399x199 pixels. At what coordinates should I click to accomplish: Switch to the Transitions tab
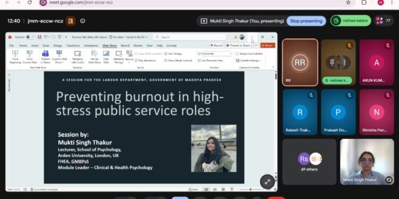[73, 46]
